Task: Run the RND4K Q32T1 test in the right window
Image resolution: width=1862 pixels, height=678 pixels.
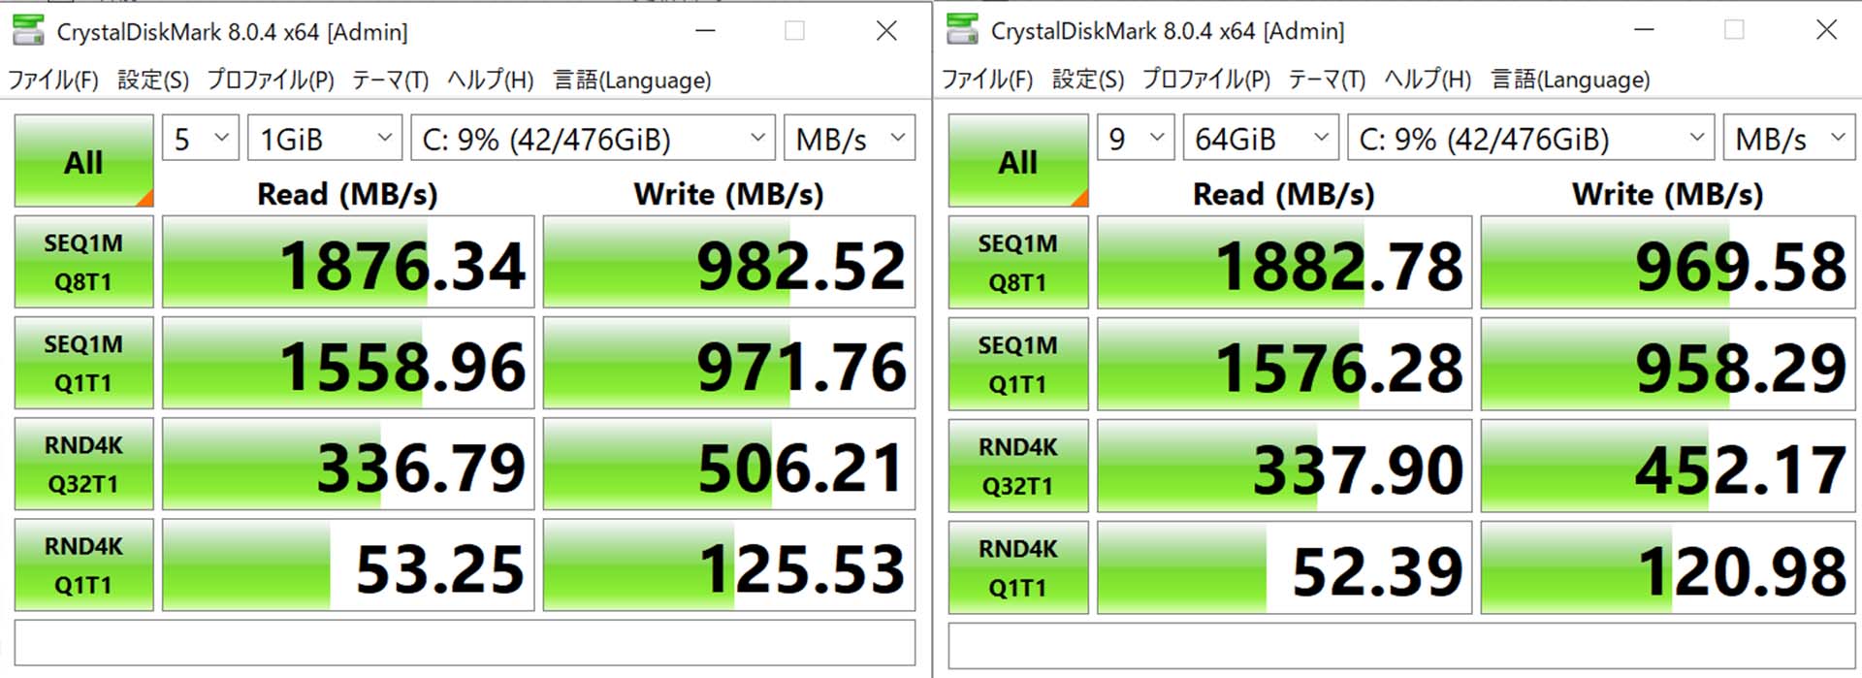Action: point(1017,466)
